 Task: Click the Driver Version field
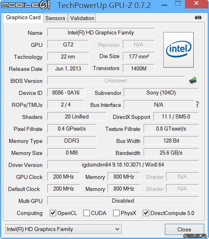[123, 165]
